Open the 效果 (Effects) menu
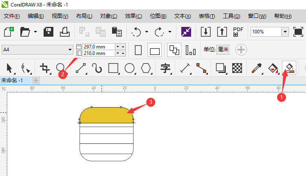This screenshot has width=306, height=176. (x=133, y=16)
